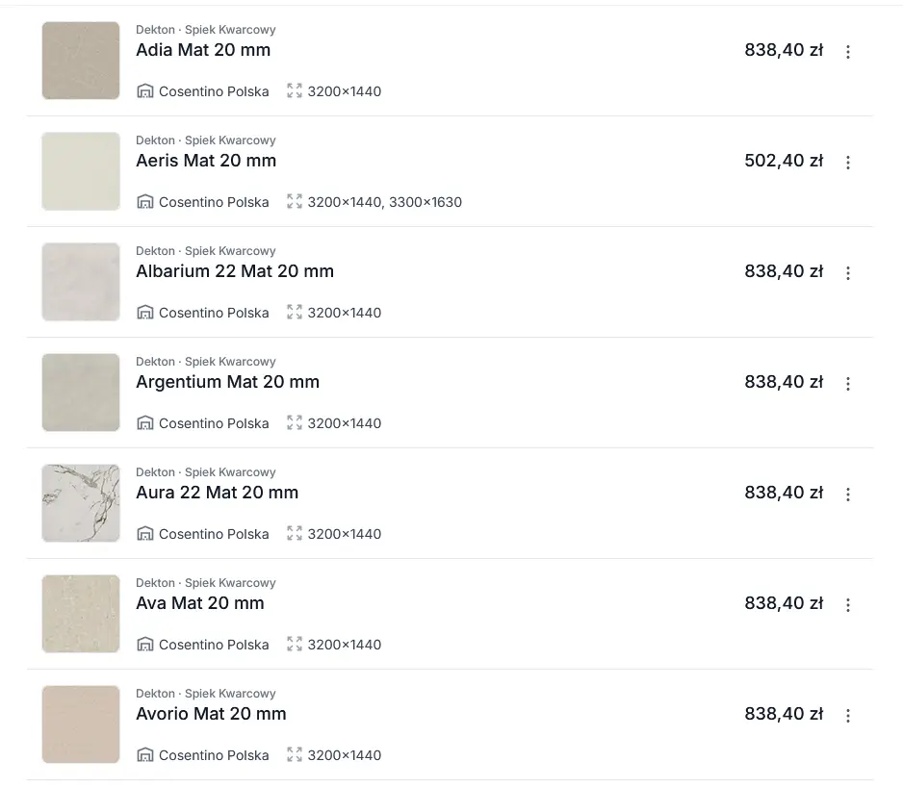Click the dimensions icon in Aeris Mat row
The width and height of the screenshot is (903, 787).
(x=295, y=202)
